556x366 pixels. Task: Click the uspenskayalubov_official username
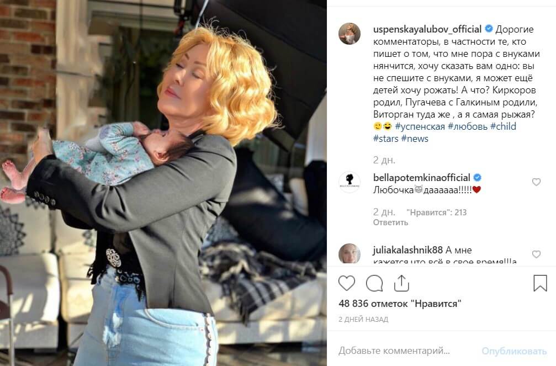tap(427, 29)
